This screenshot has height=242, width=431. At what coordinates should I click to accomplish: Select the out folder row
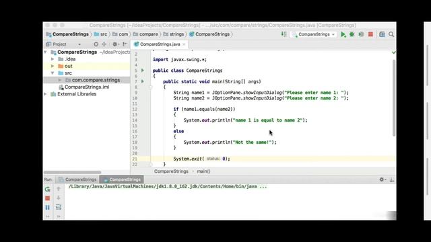(x=87, y=66)
